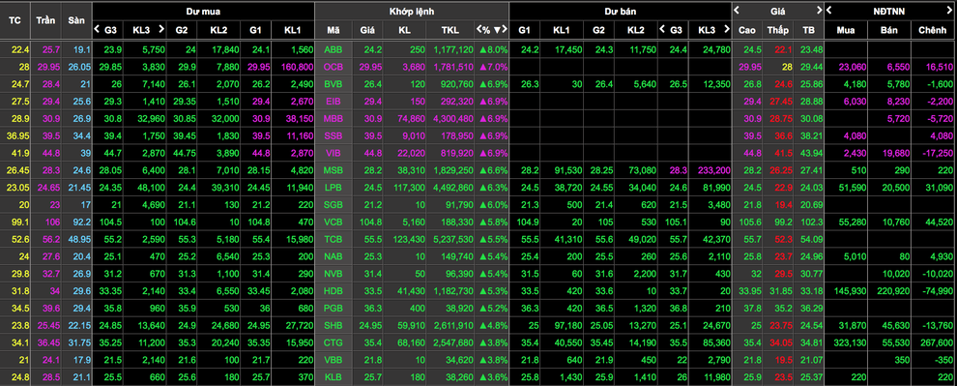Open stock symbol ABB
Image resolution: width=957 pixels, height=386 pixels.
tap(333, 50)
